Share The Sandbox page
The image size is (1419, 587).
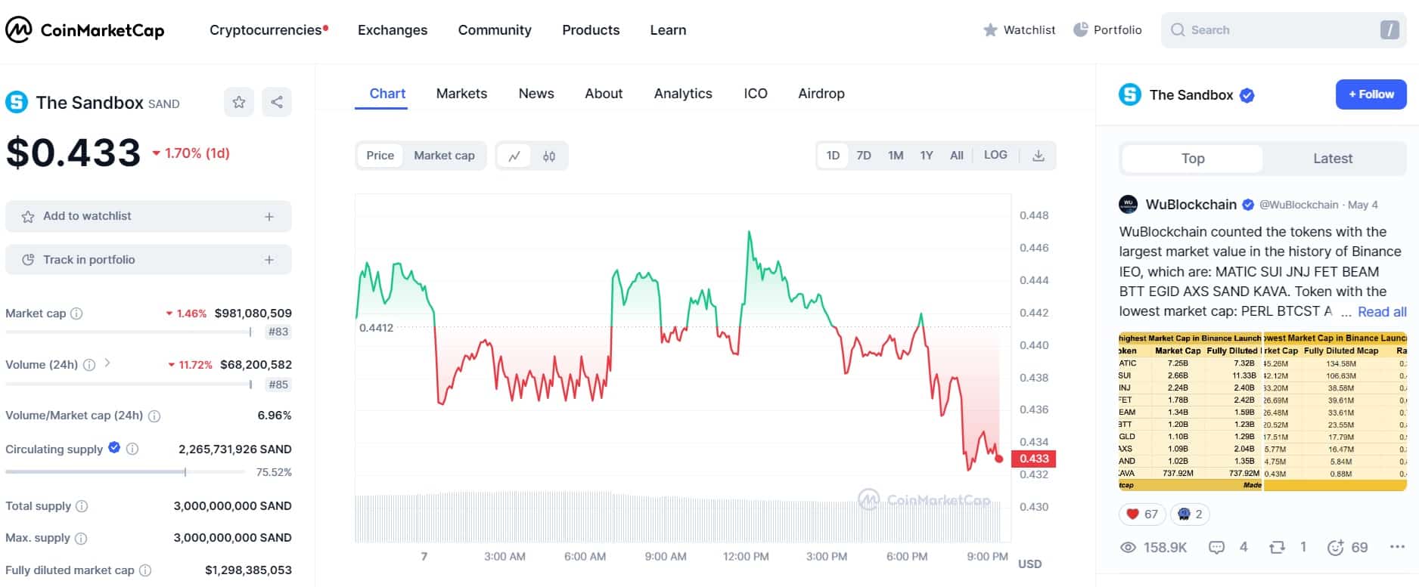point(277,102)
